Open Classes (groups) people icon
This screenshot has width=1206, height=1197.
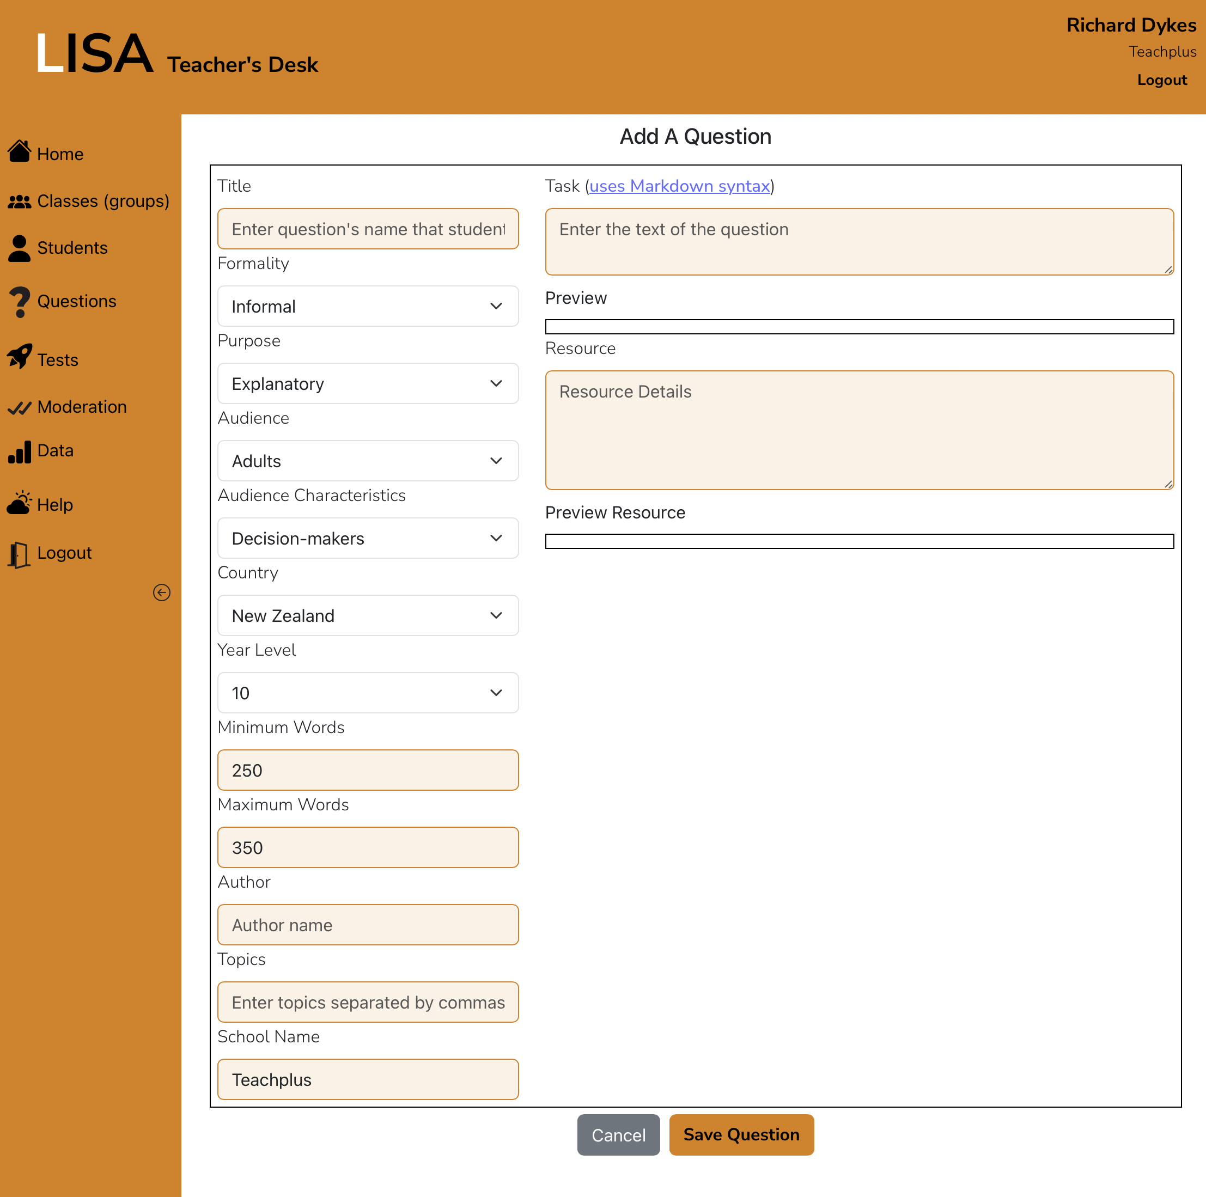click(20, 201)
